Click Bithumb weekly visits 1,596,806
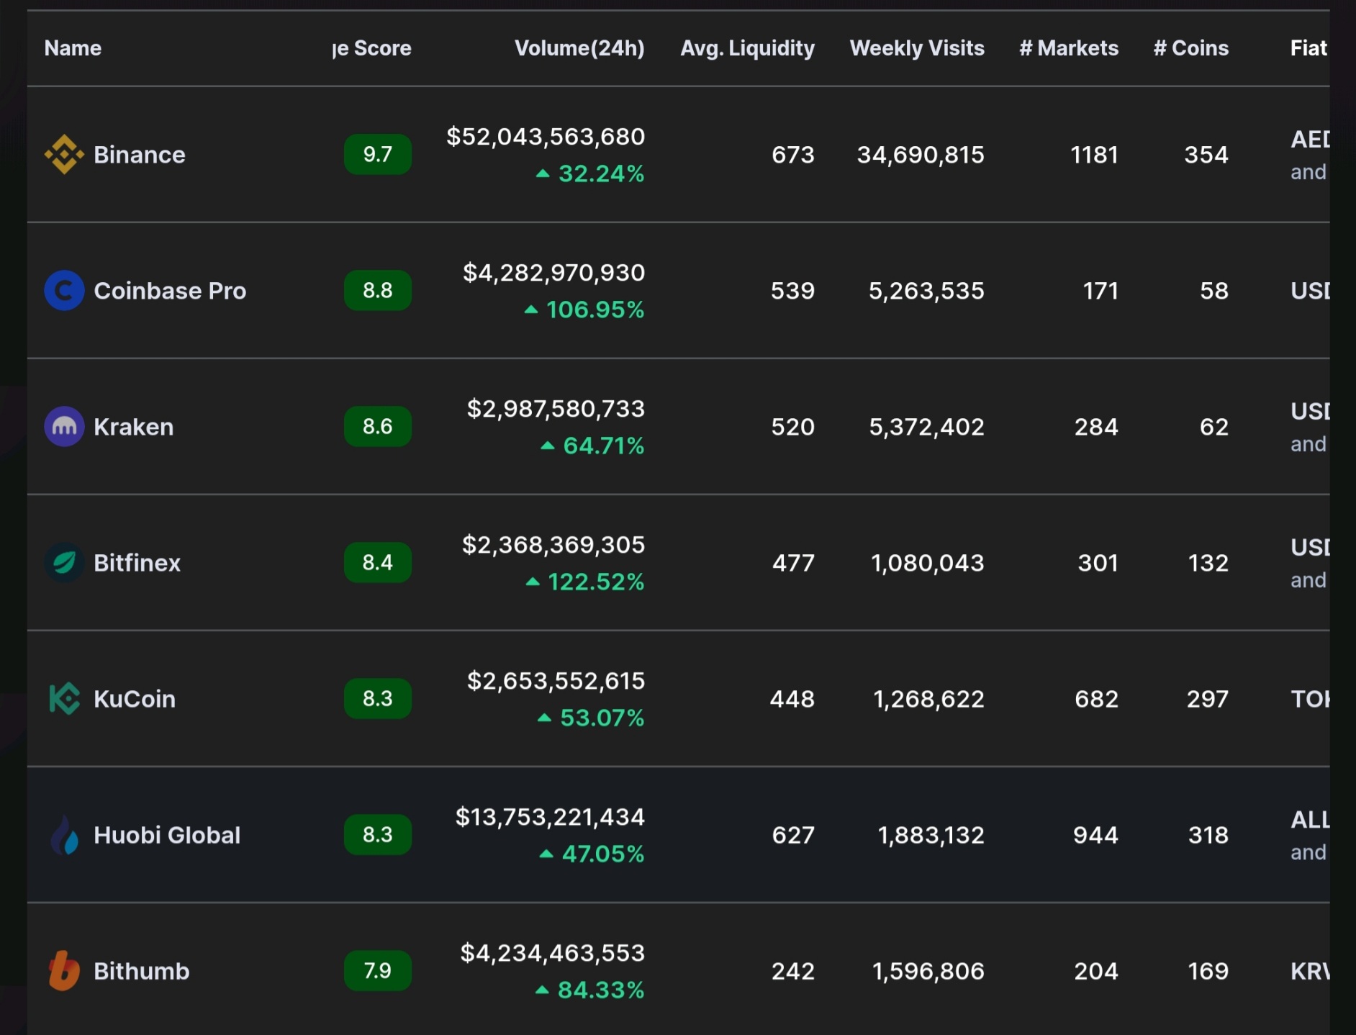Screen dimensions: 1356x1035 point(928,971)
